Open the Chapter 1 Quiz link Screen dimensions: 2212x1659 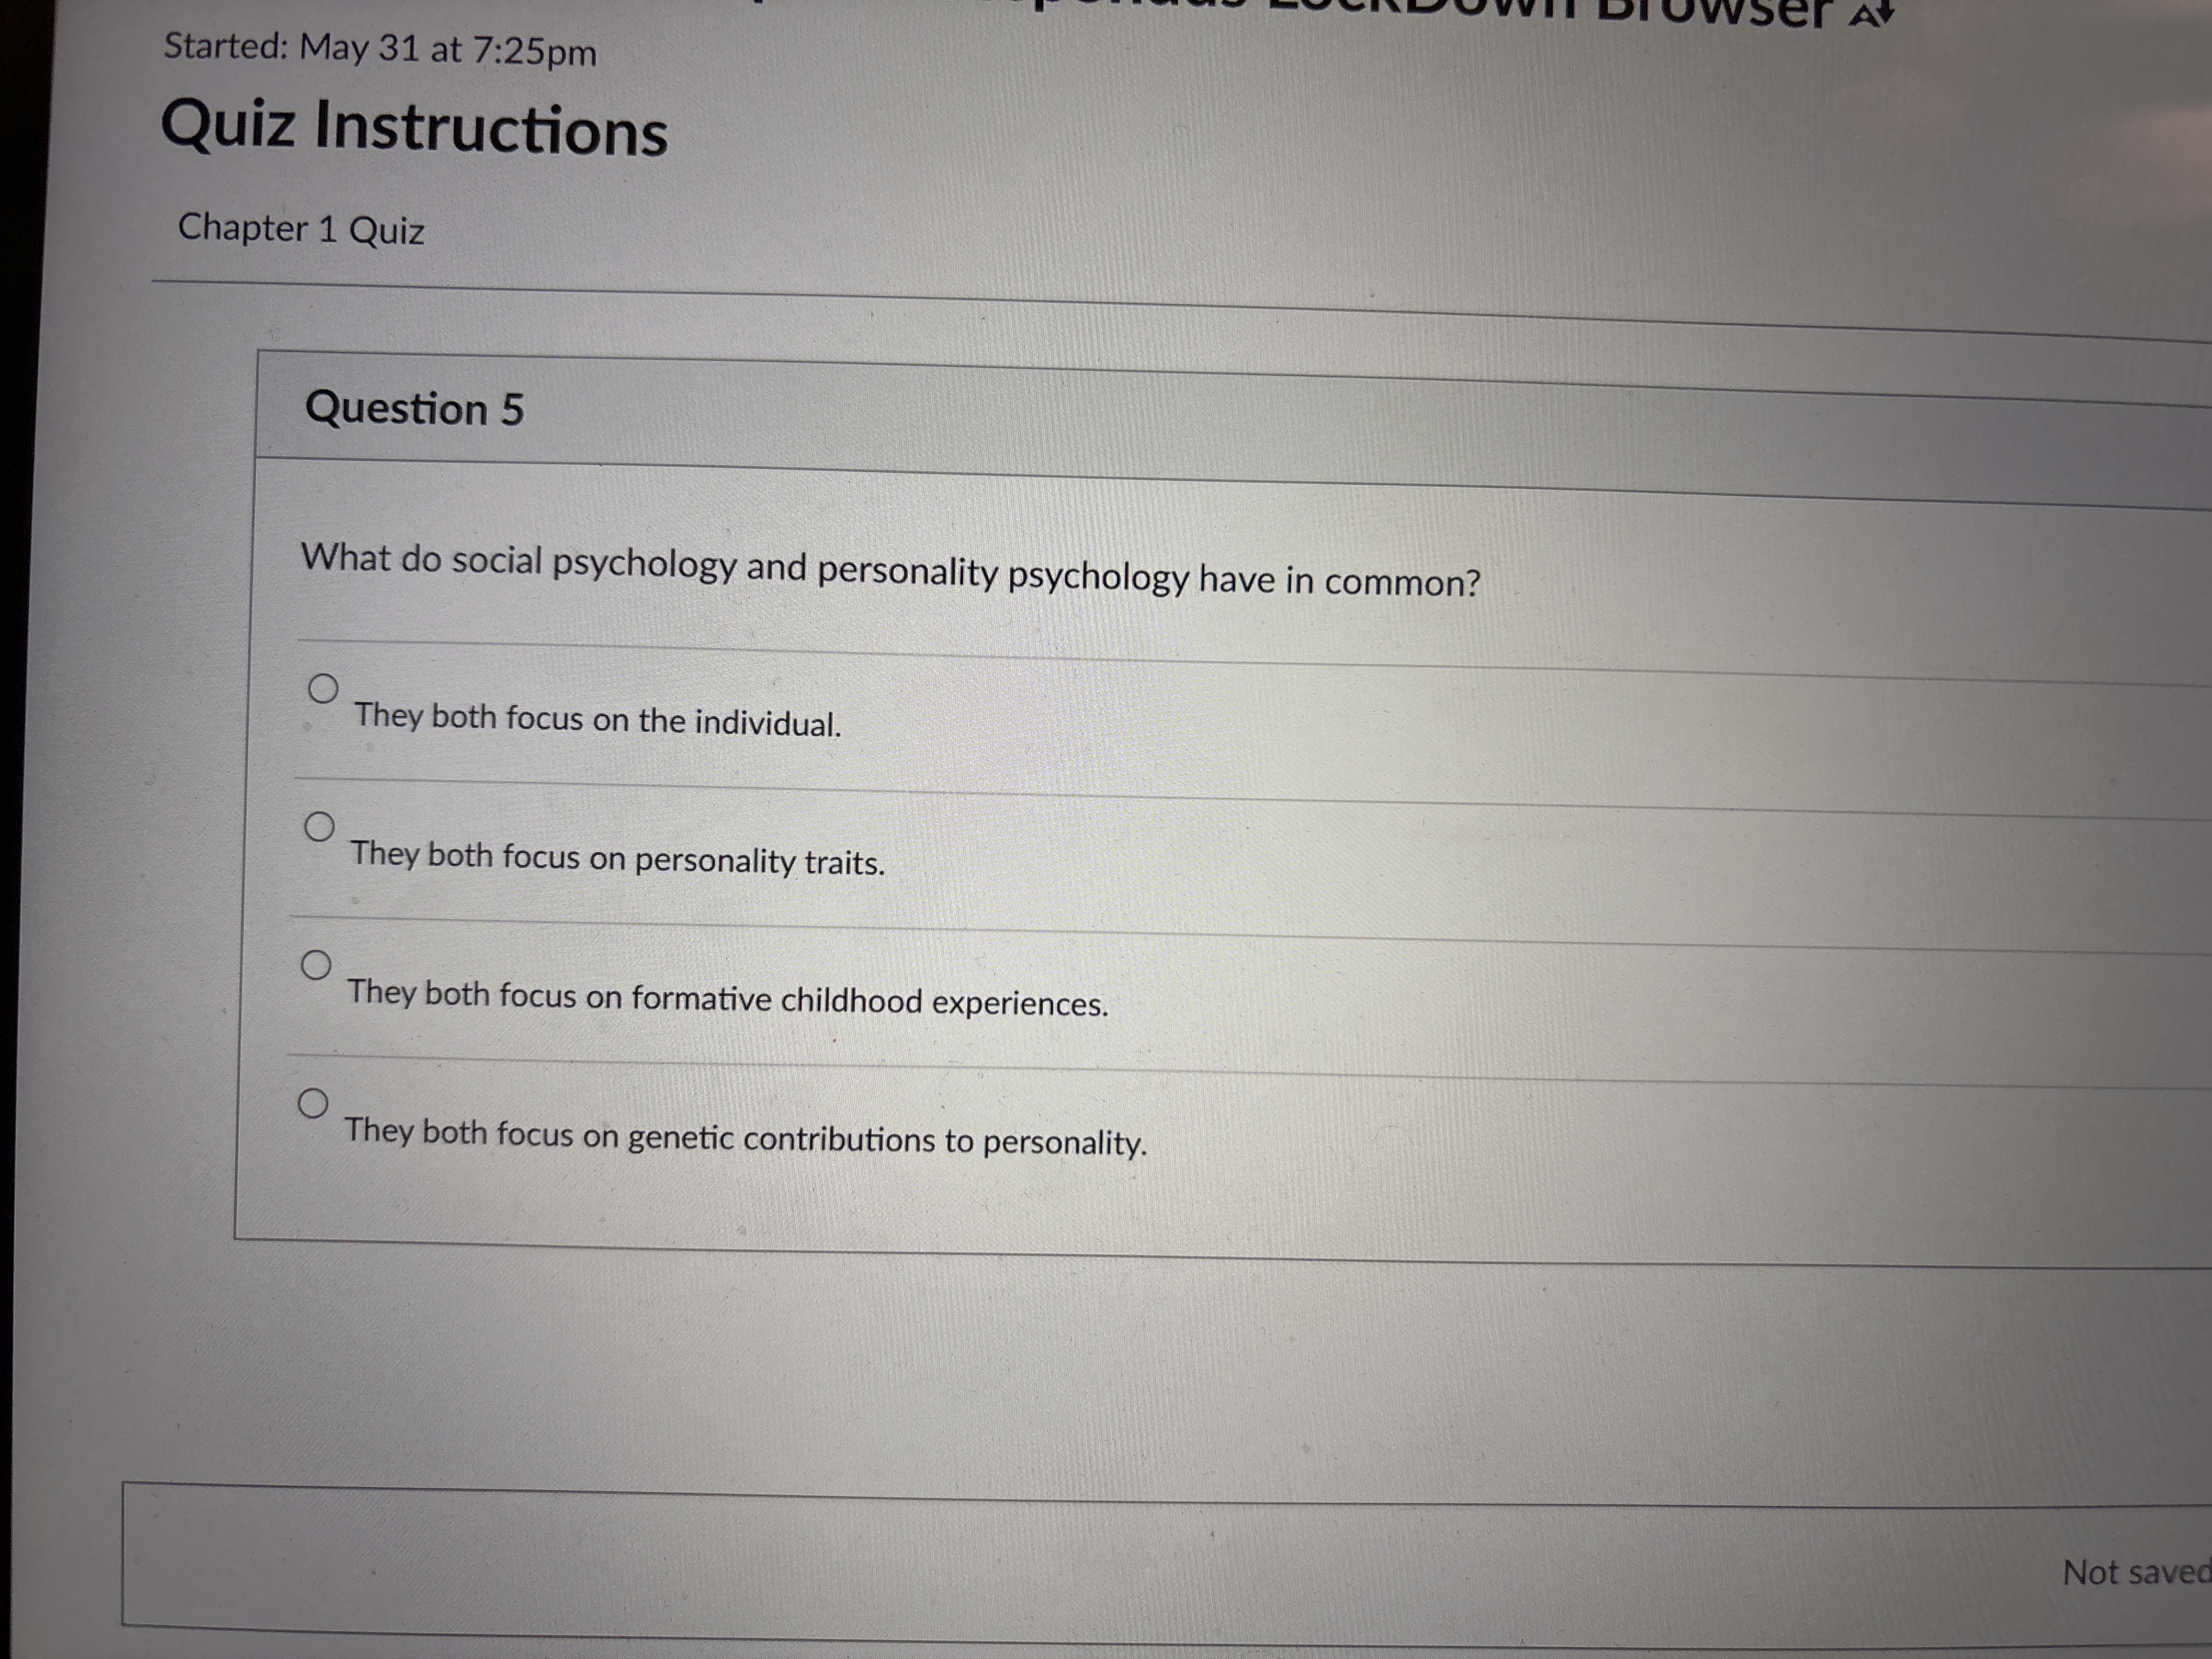tap(302, 230)
